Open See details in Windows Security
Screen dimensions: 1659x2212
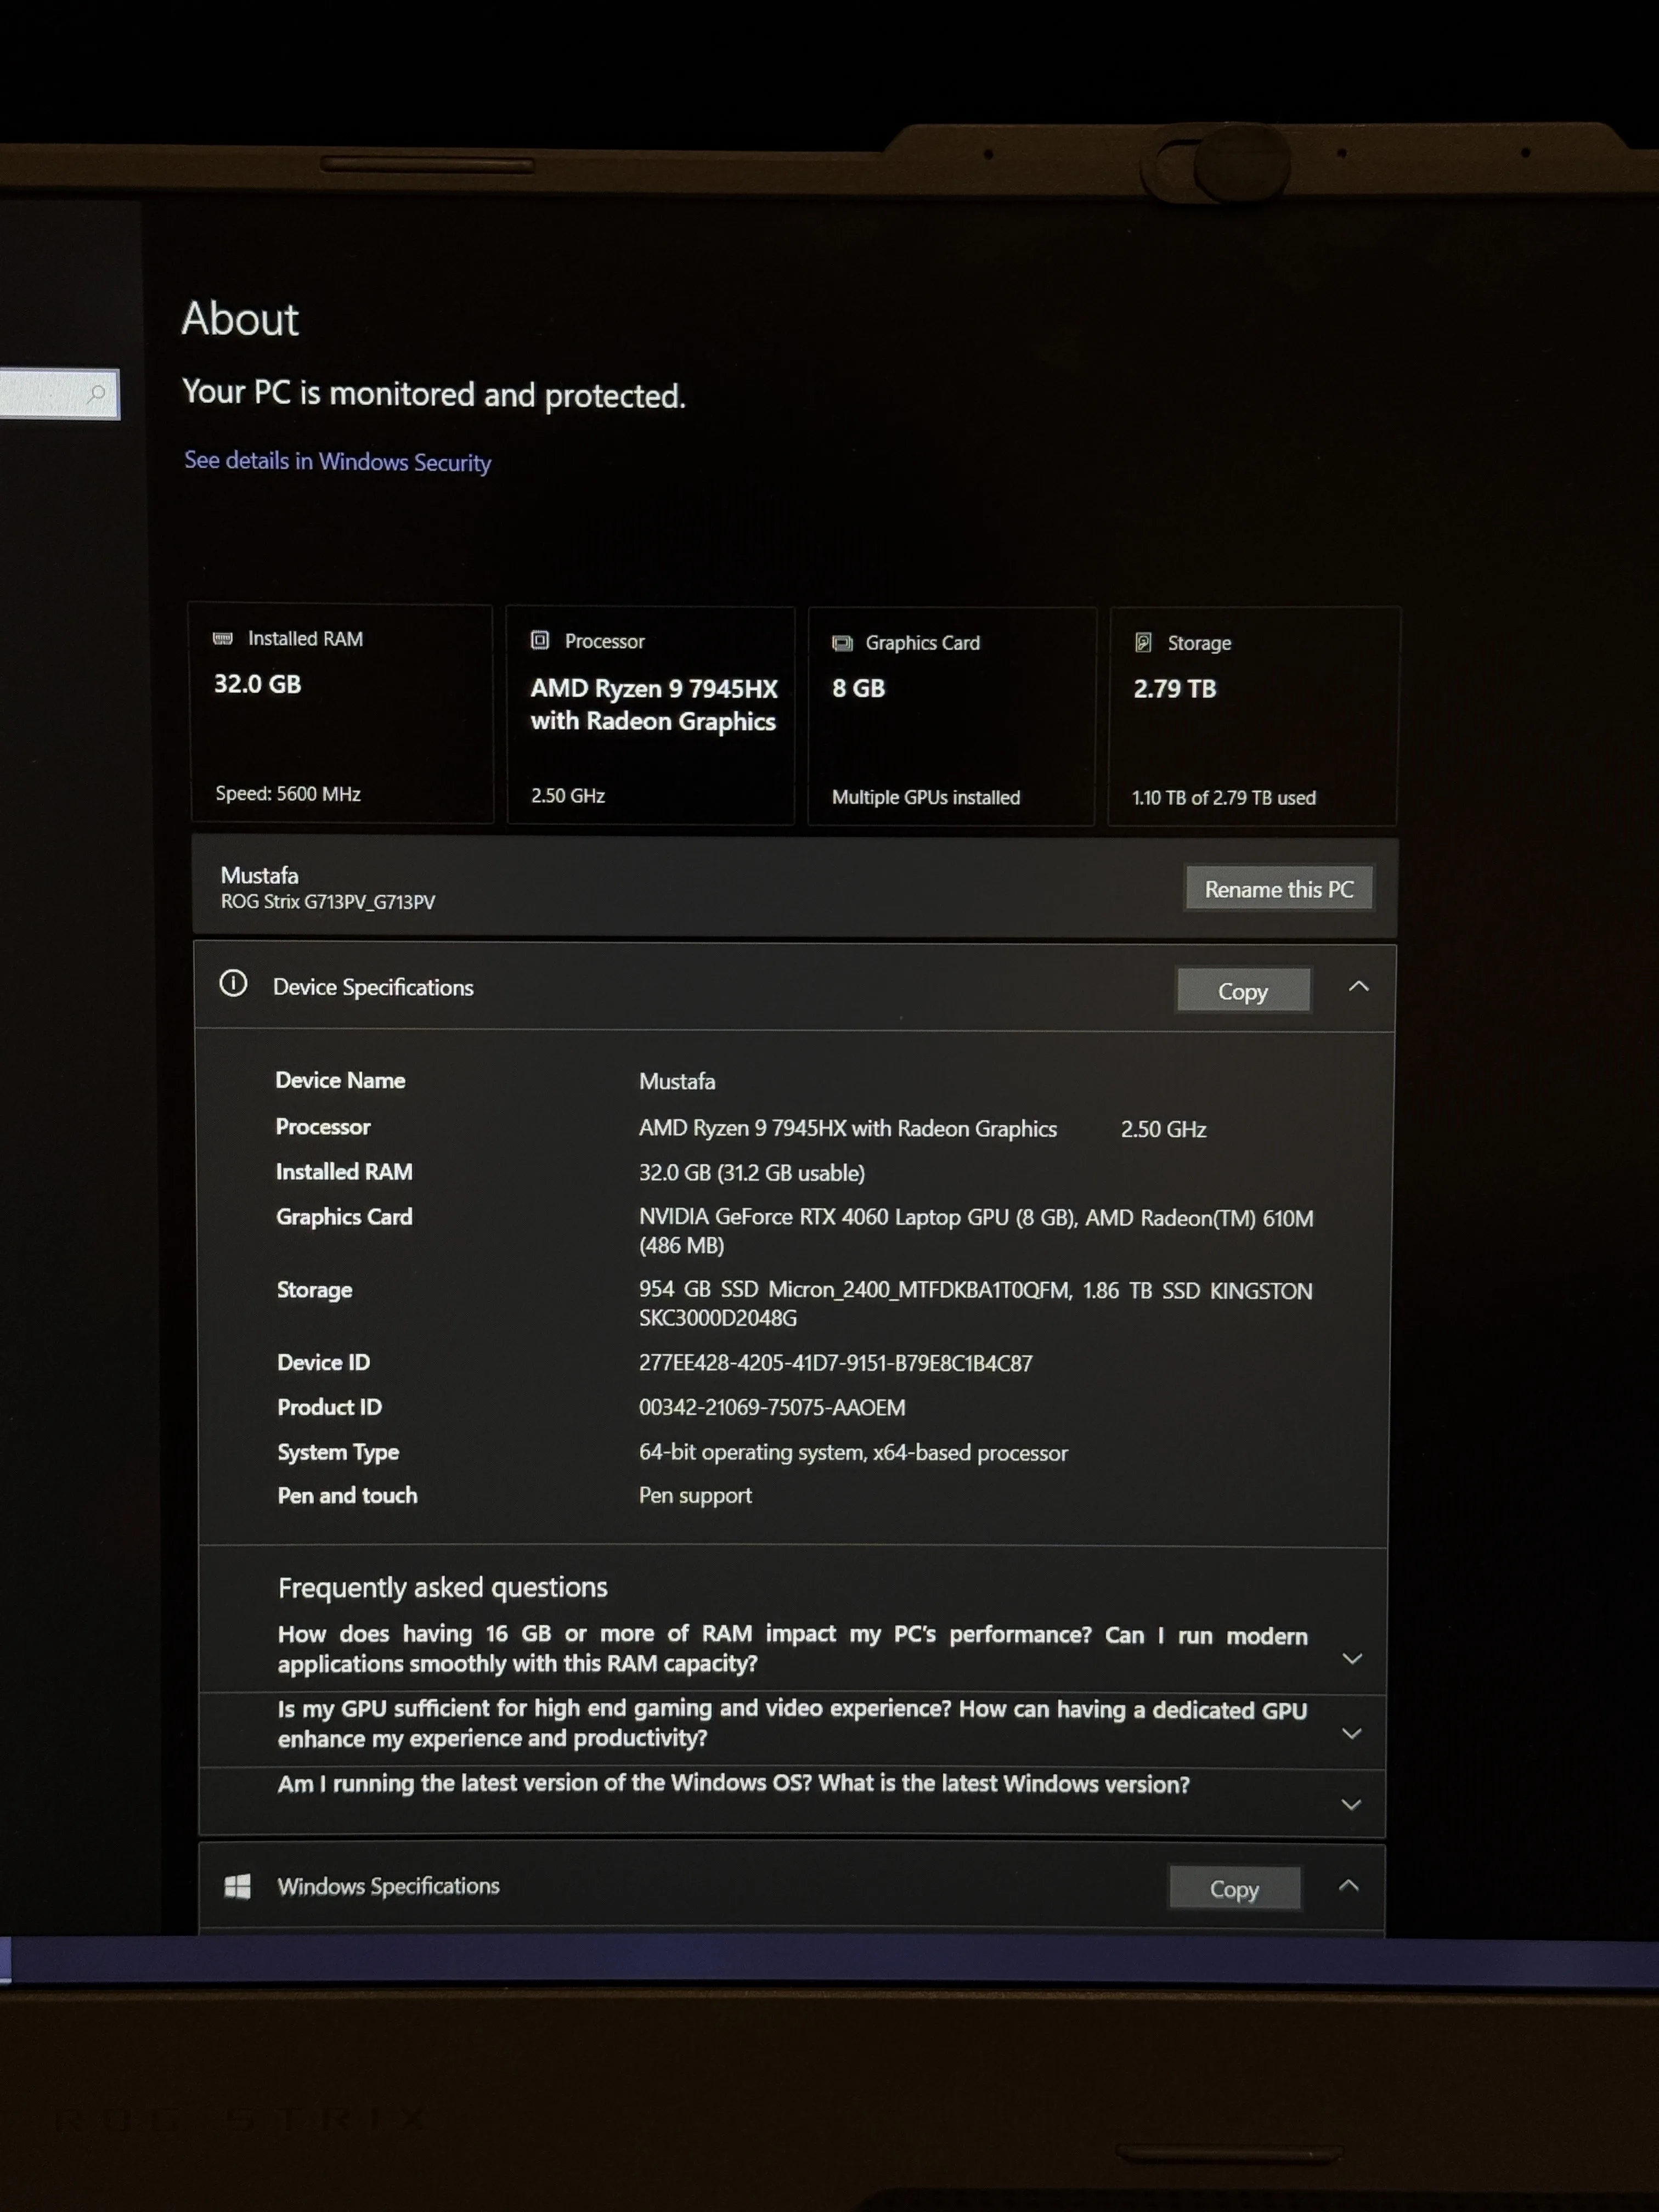(336, 461)
